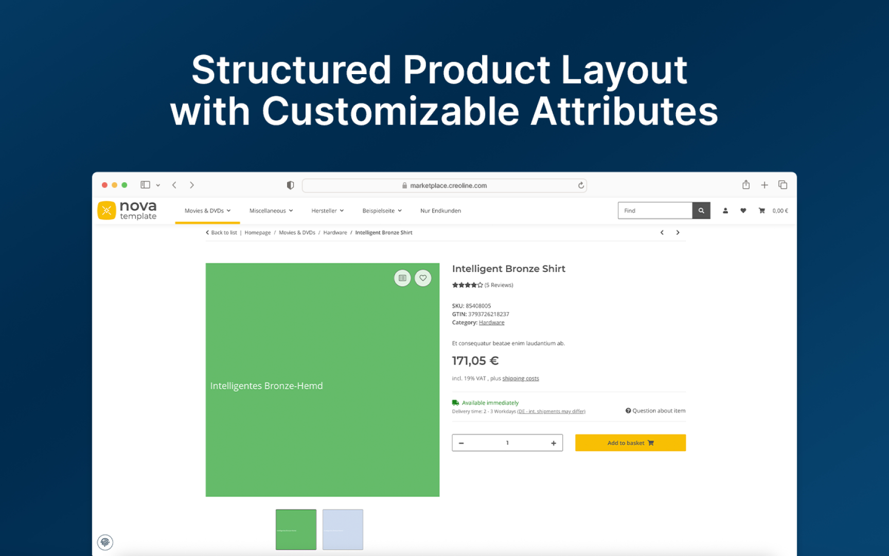
Task: Click the nova template logo
Action: coord(127,210)
